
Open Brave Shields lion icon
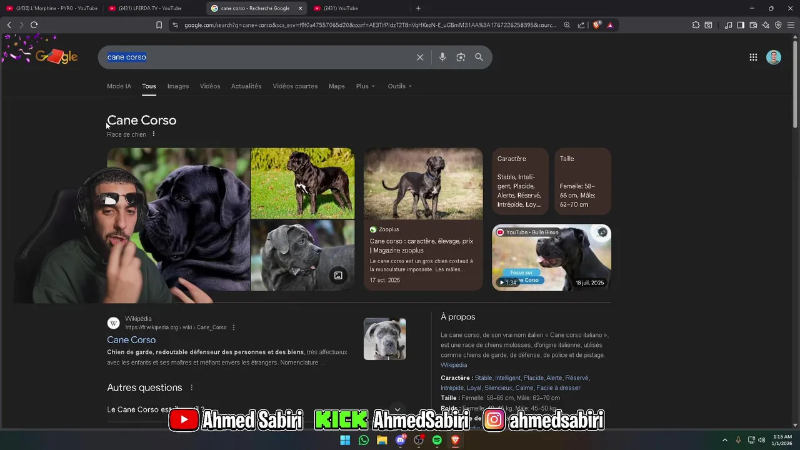coord(596,25)
